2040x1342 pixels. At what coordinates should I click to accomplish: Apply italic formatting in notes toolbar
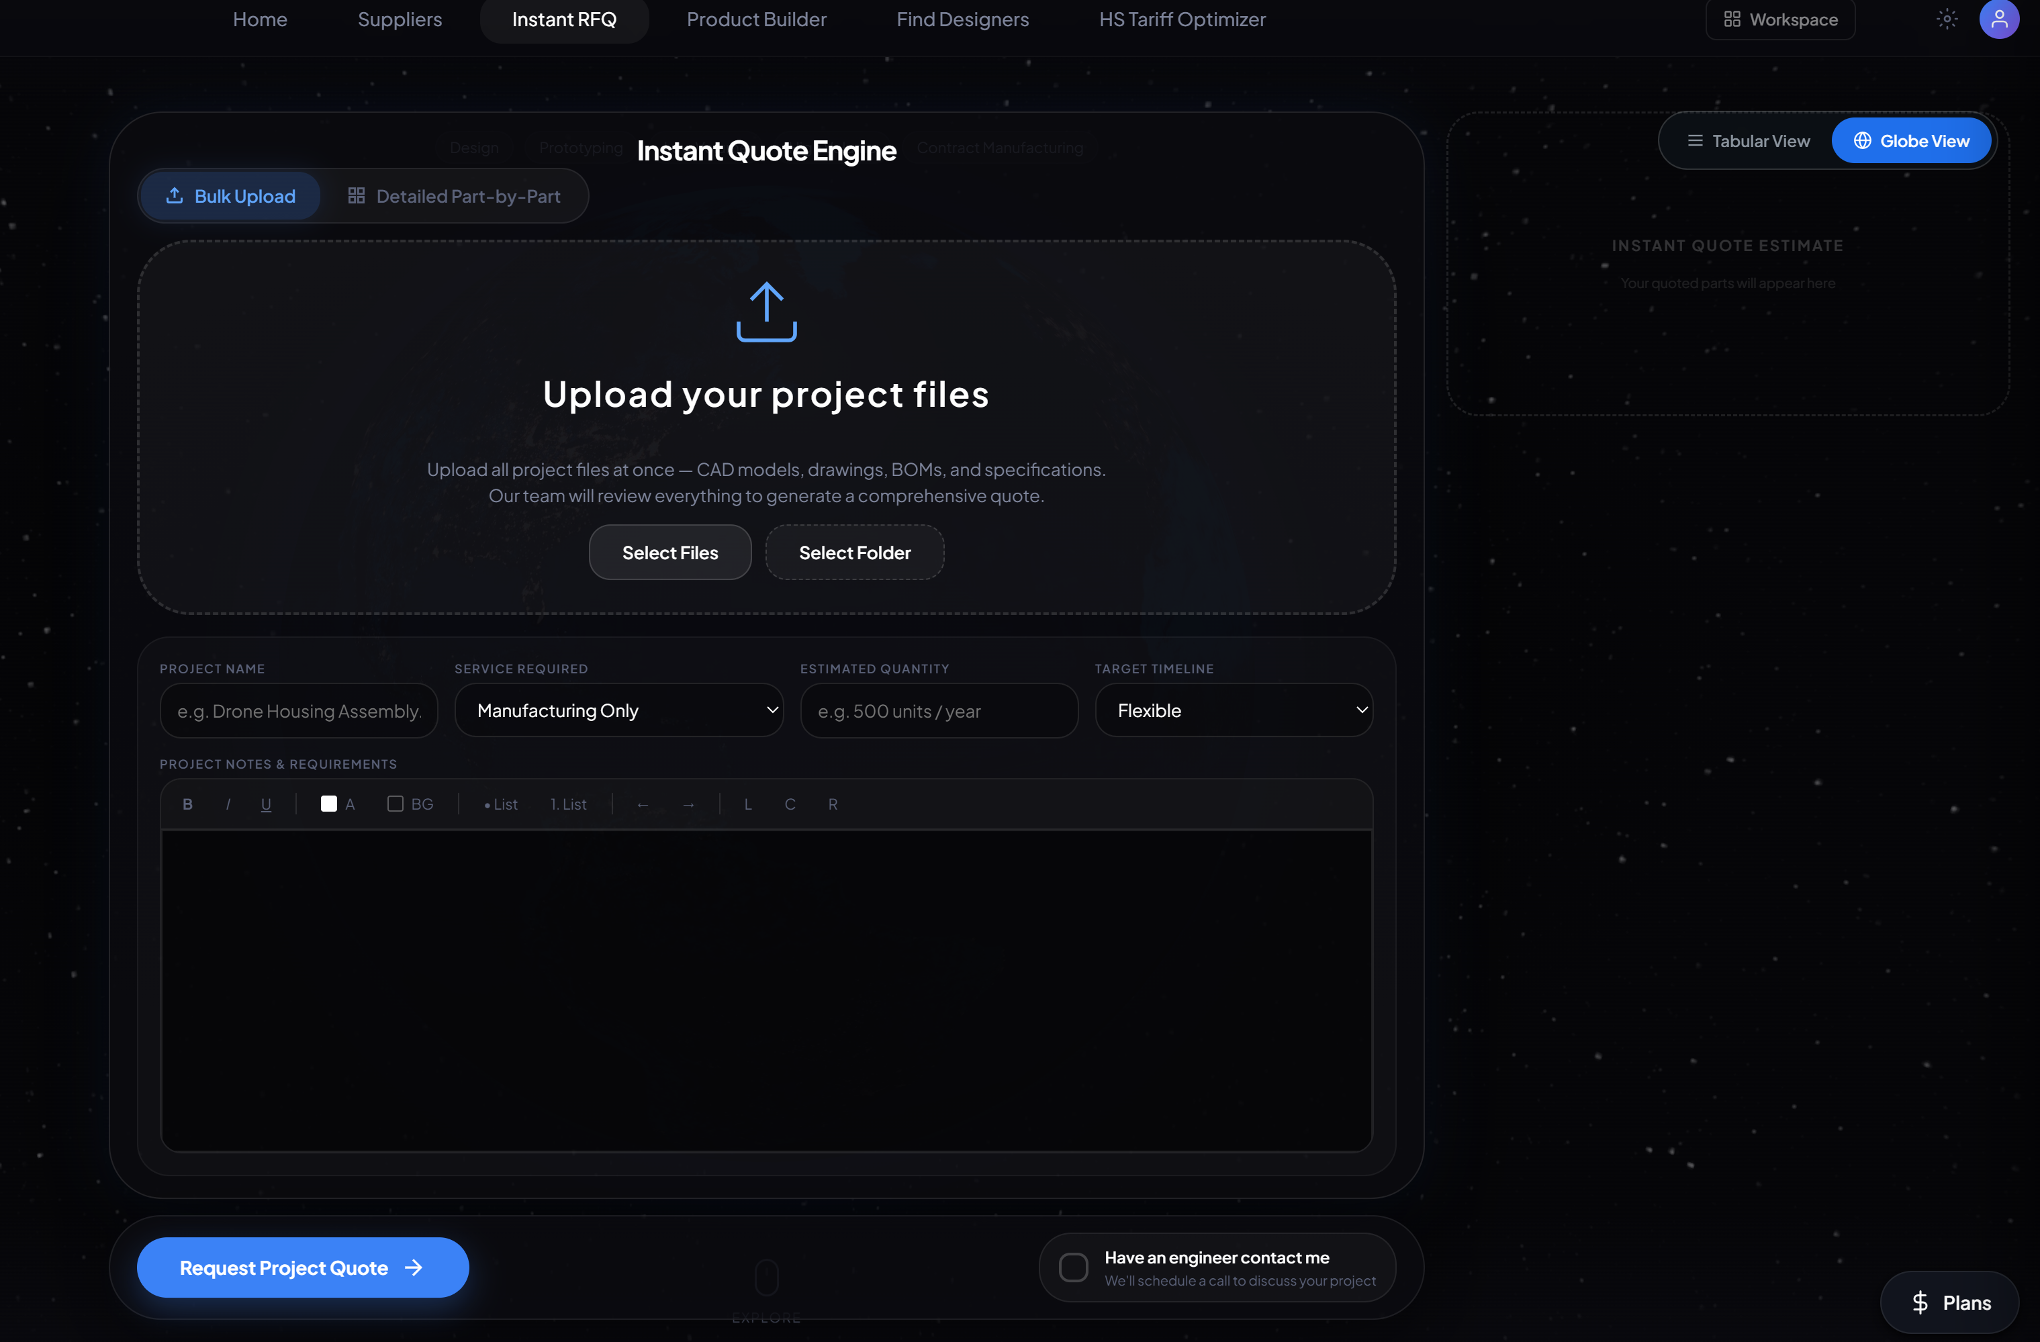pos(227,804)
